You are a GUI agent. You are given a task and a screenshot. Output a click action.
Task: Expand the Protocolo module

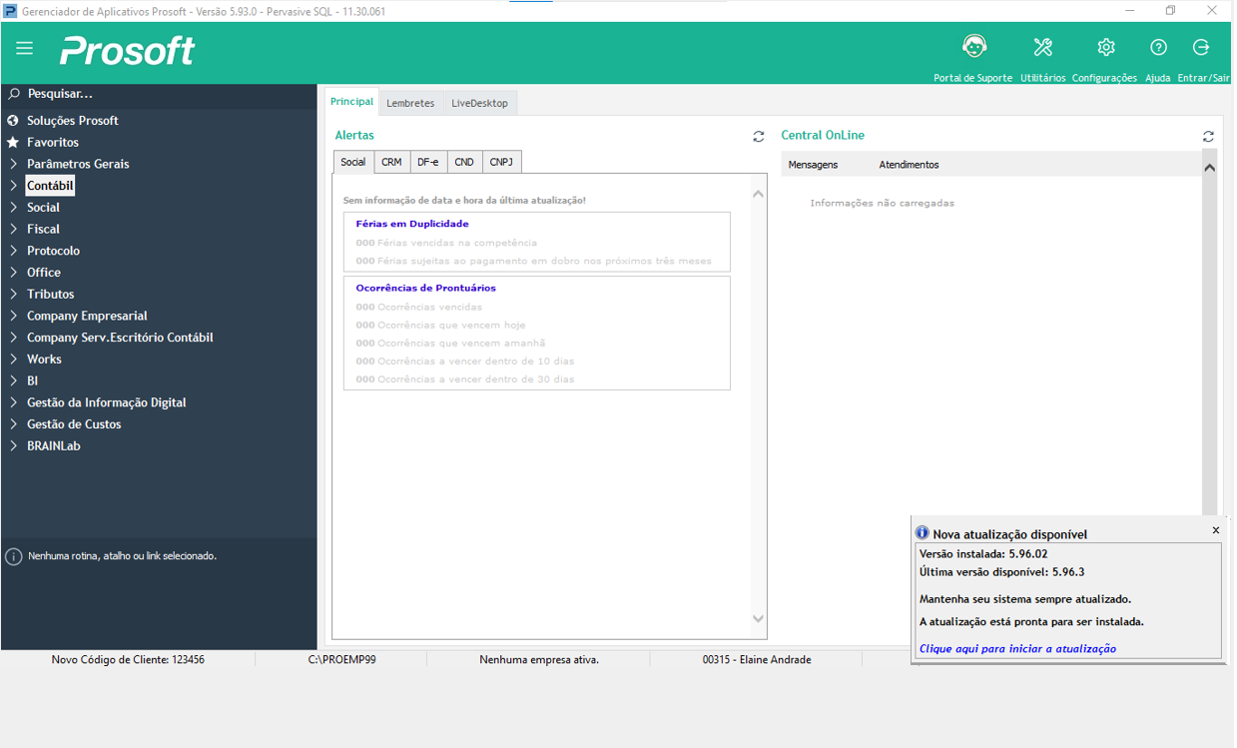point(13,251)
